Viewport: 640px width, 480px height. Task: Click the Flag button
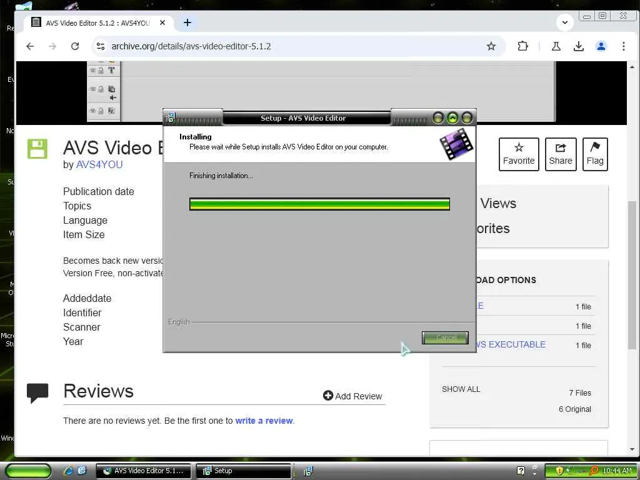point(595,154)
